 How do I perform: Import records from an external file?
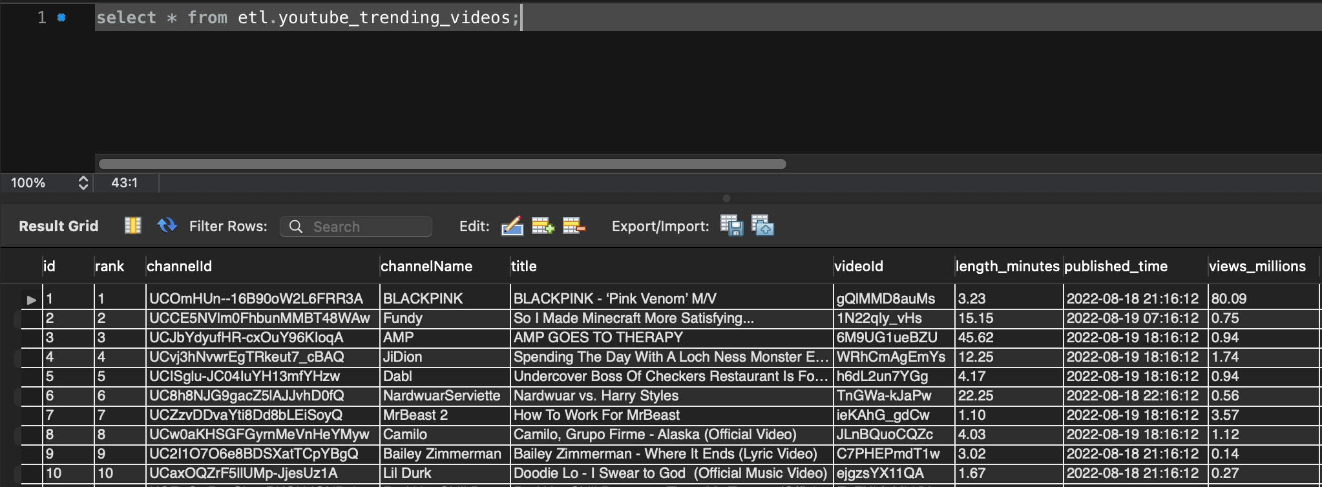point(762,225)
